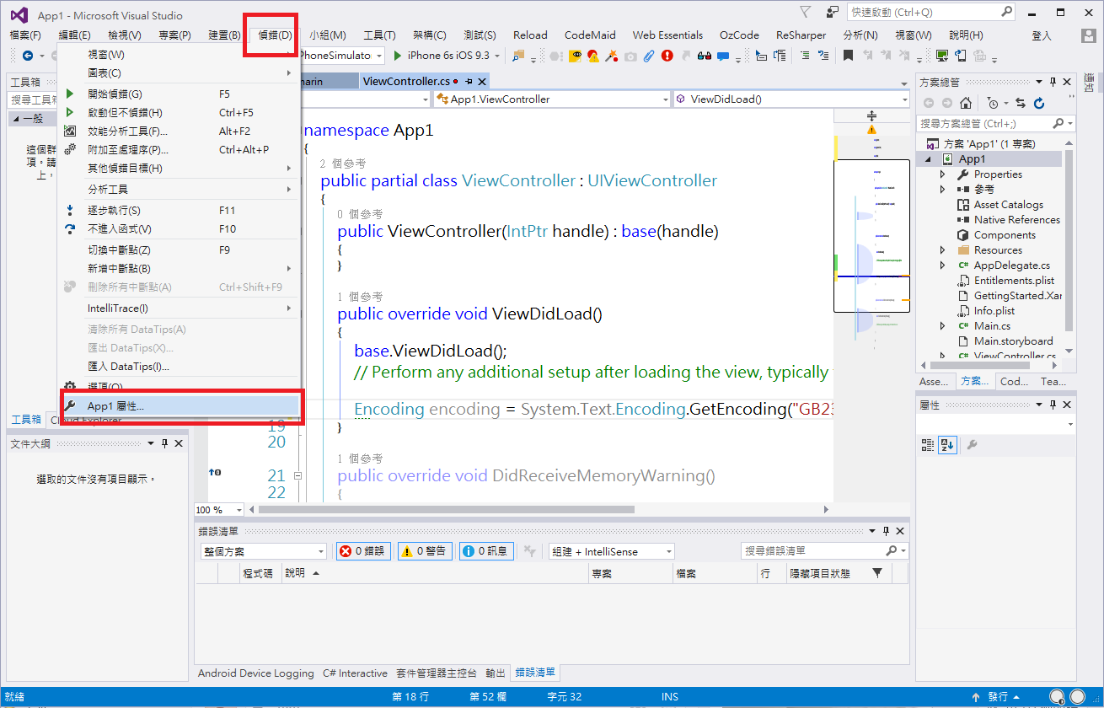Click the glasses icon in toolbar
The height and width of the screenshot is (708, 1104).
point(705,56)
